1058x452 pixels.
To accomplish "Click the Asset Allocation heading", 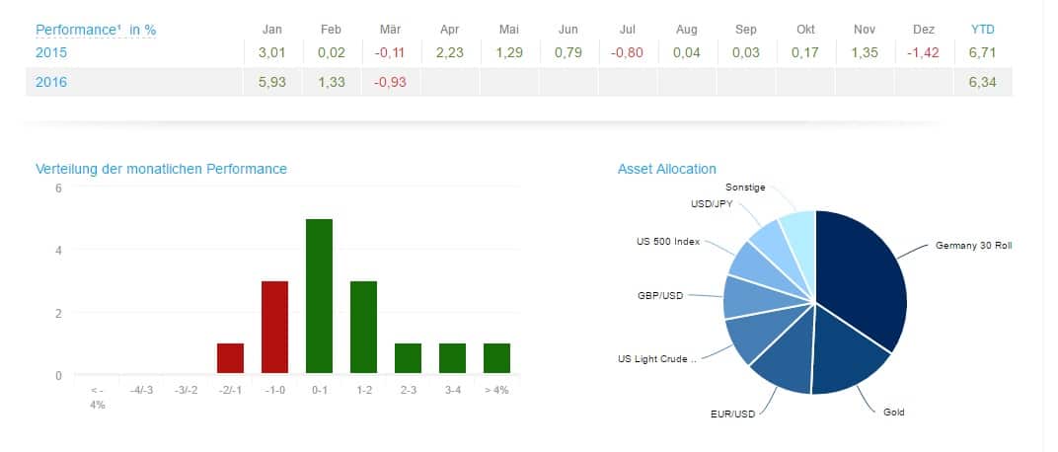I will tap(666, 169).
